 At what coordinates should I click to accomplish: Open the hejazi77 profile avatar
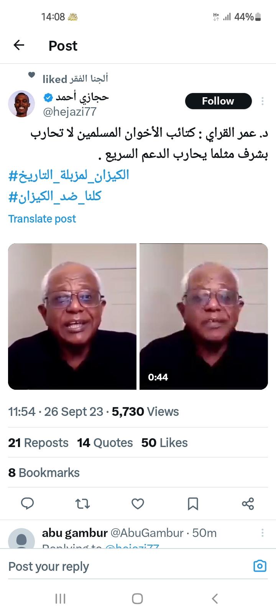click(21, 104)
